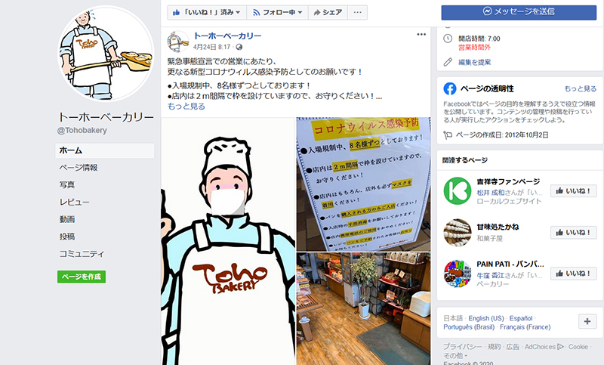Screen dimensions: 604x365
Task: Expand the フォロー中 dropdown
Action: [x=277, y=12]
